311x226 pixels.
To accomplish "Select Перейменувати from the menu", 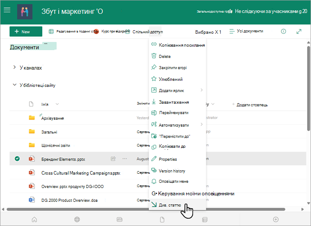I will coord(178,113).
